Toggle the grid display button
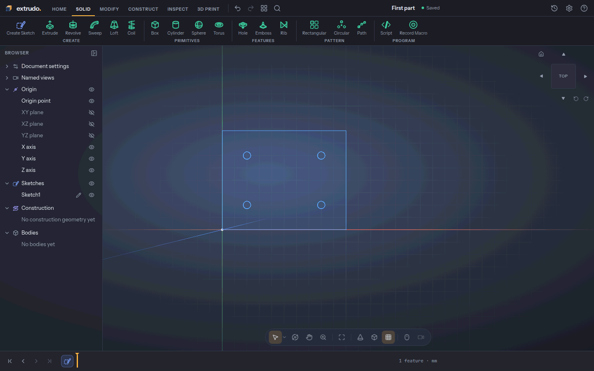 (x=388, y=337)
